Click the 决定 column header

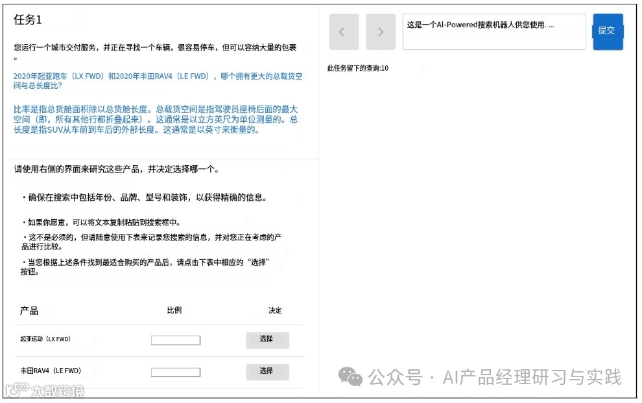tap(275, 310)
